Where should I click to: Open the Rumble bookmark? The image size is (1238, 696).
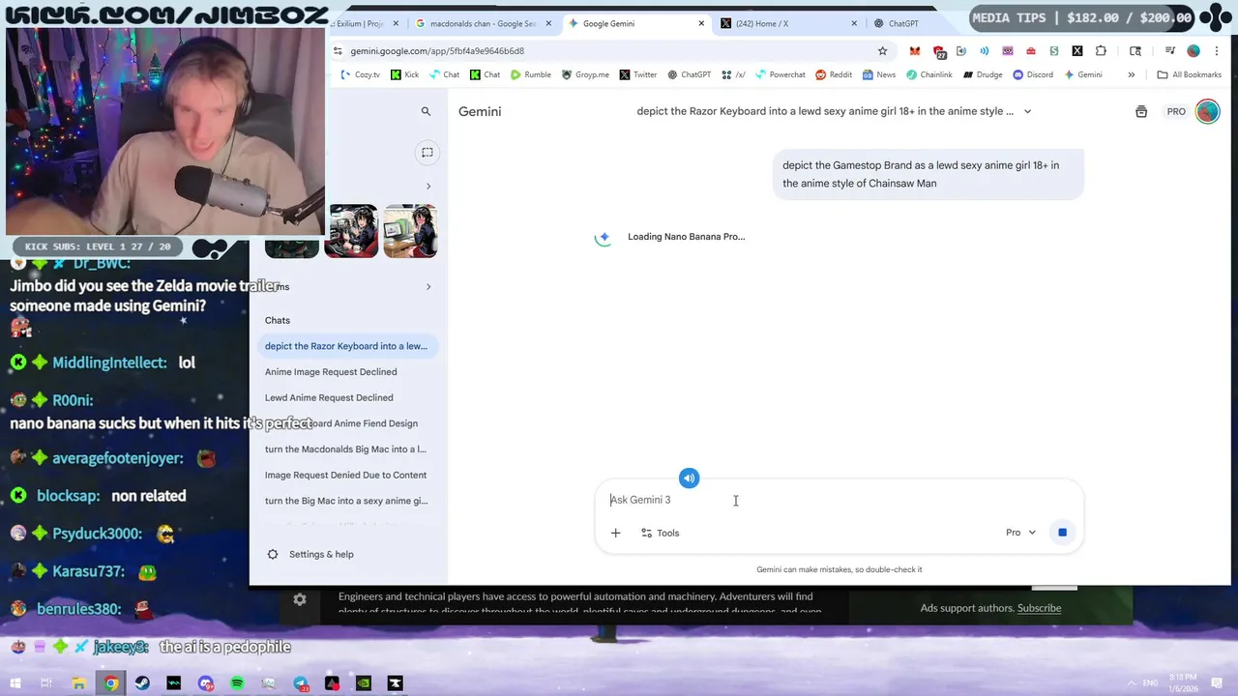click(531, 74)
